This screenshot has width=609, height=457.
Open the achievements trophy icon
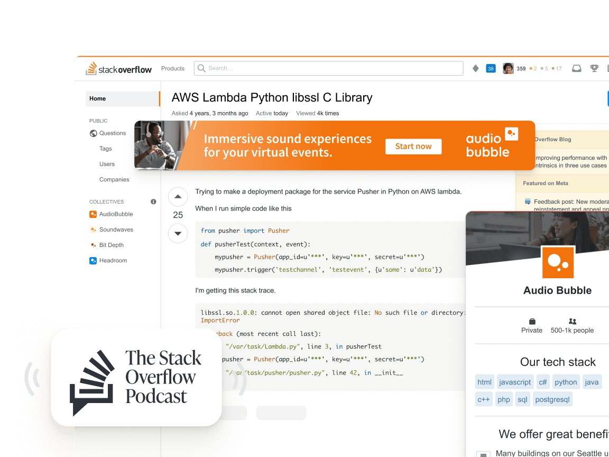(594, 68)
